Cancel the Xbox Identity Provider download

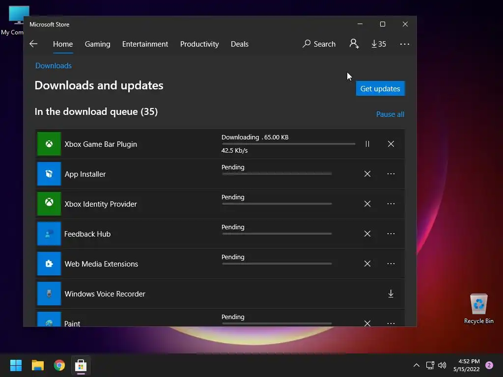(367, 204)
